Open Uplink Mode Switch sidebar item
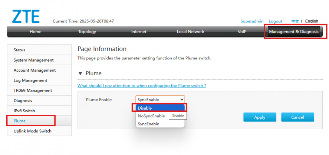The image size is (329, 155). pyautogui.click(x=39, y=131)
